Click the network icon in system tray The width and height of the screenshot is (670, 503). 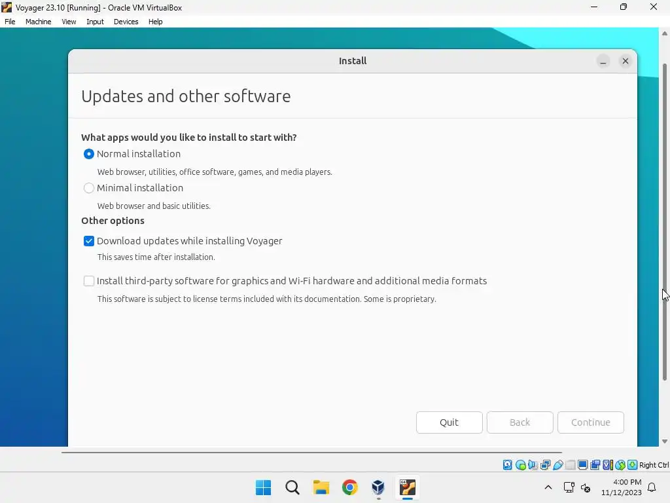[x=569, y=487]
